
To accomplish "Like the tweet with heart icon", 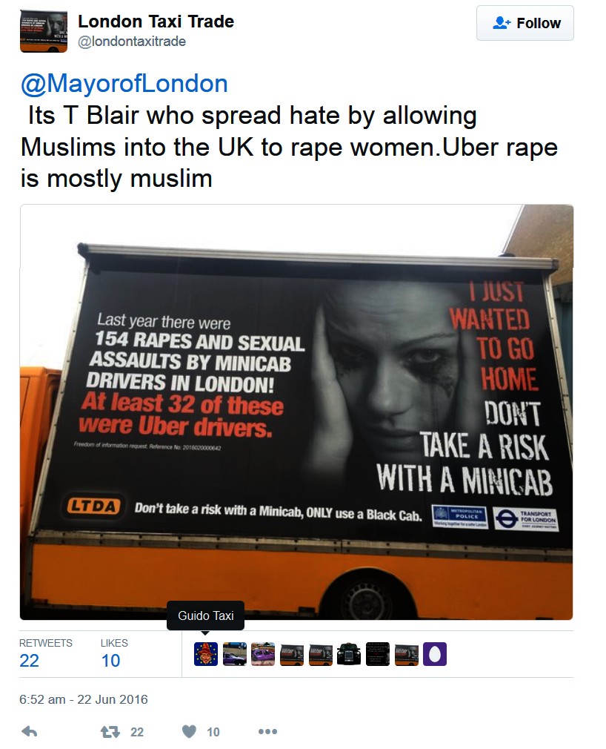I will (189, 731).
